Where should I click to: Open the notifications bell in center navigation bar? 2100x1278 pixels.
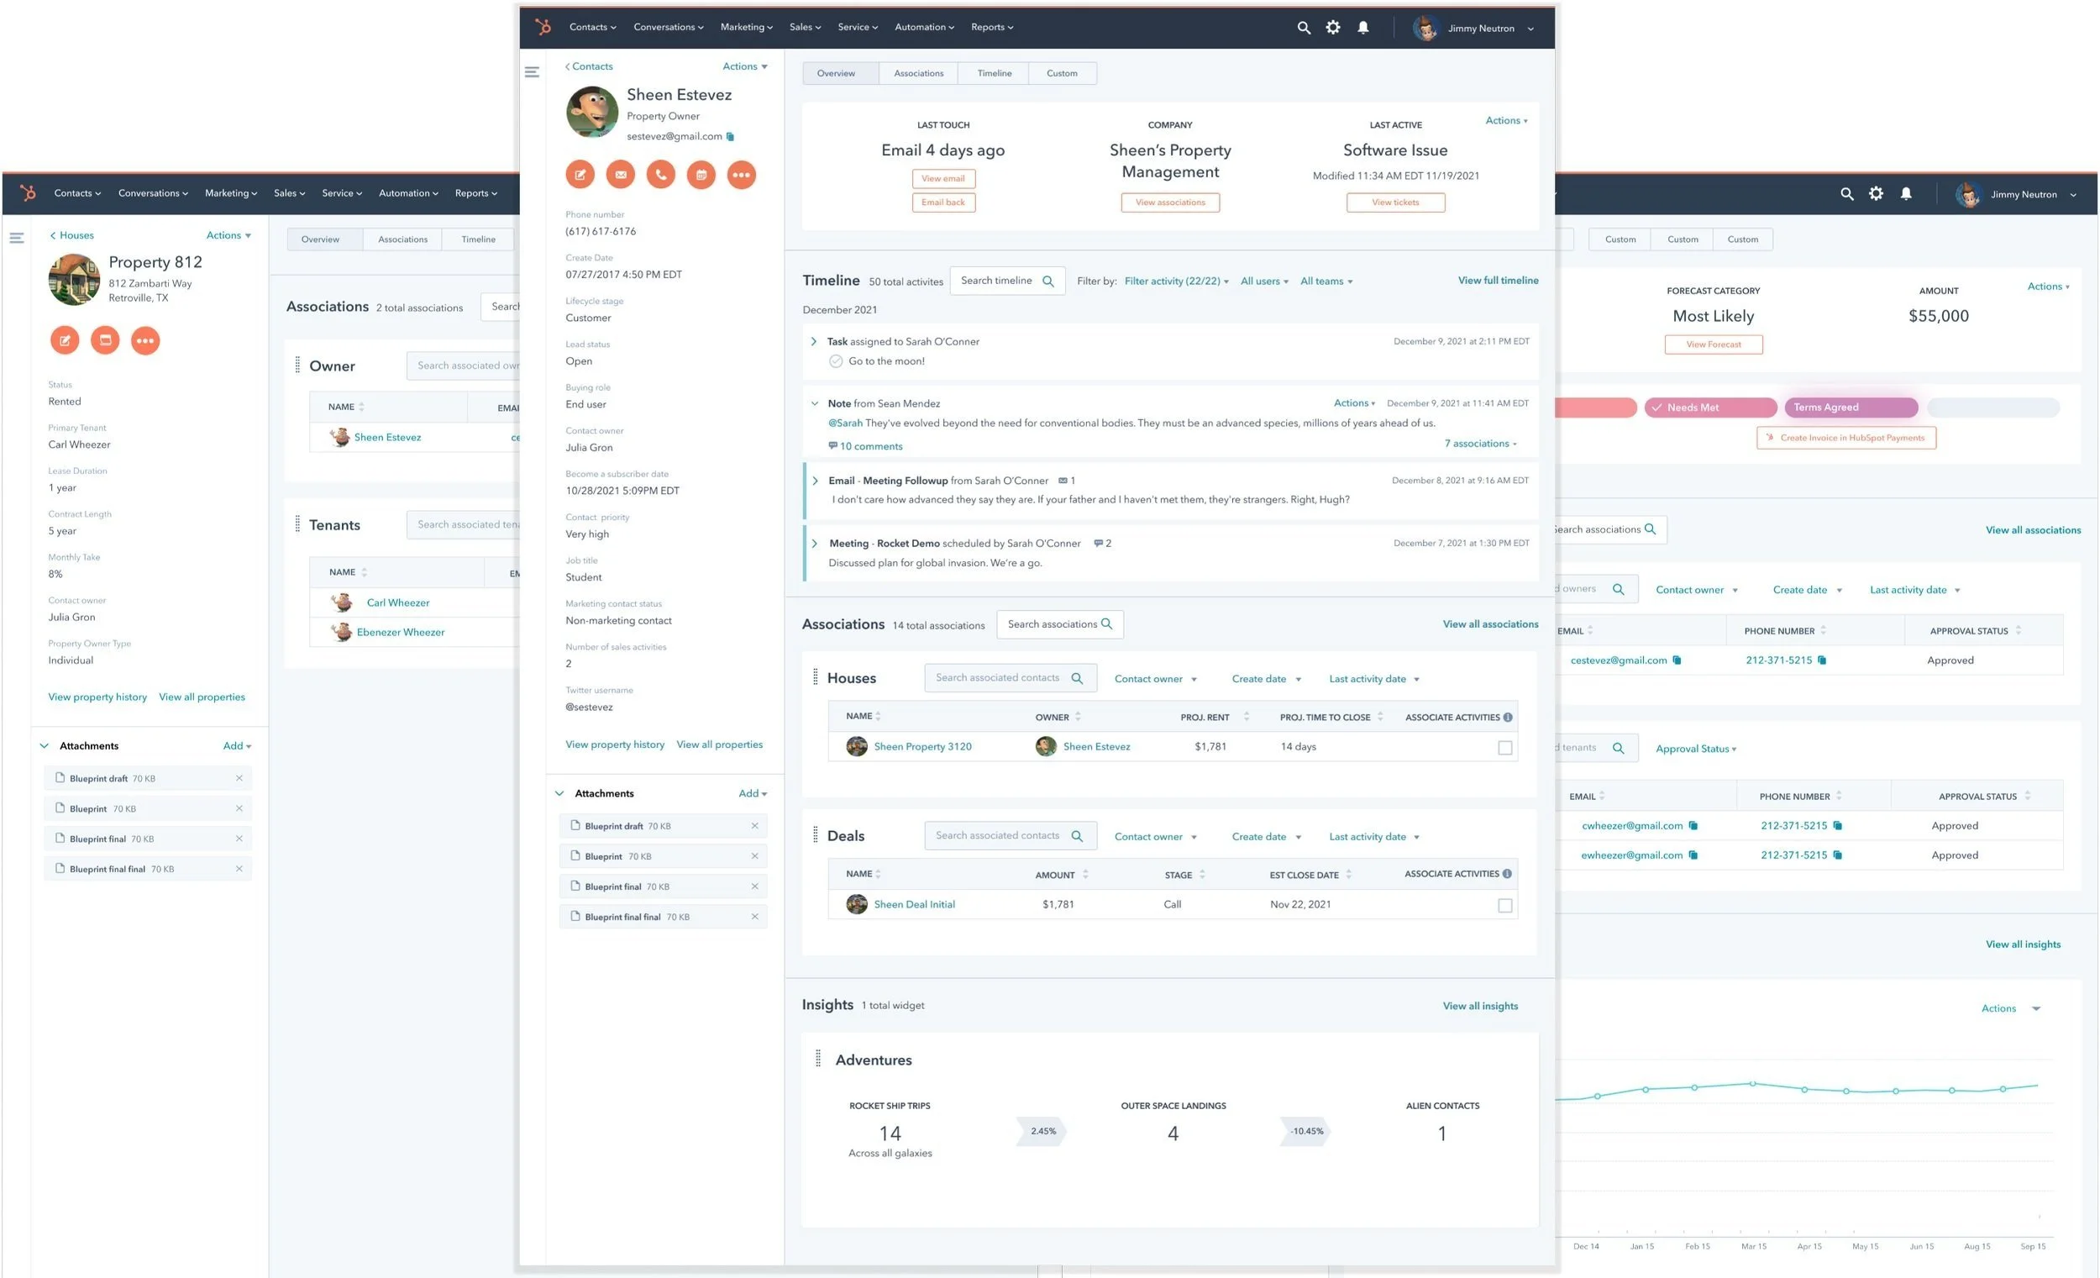(1362, 27)
